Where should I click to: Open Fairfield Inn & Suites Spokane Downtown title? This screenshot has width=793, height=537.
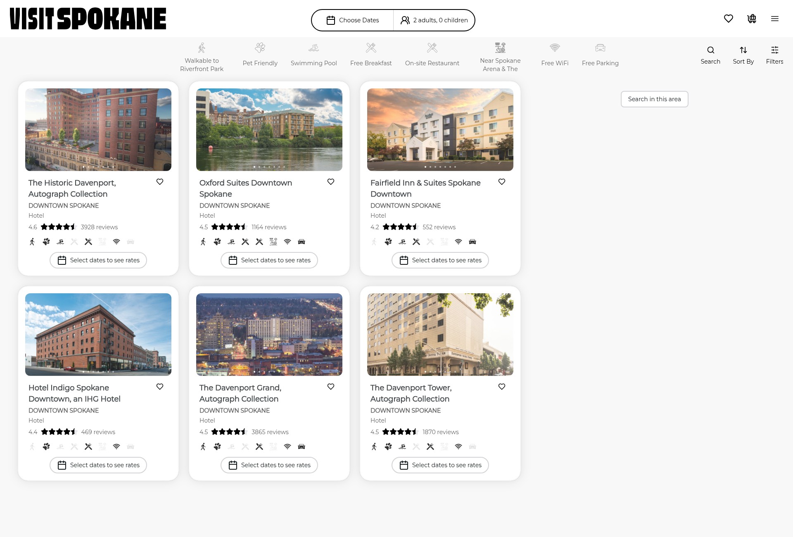[425, 188]
